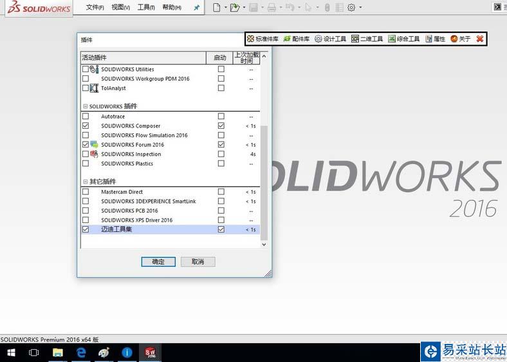Click the red X on Maidi toolbar
This screenshot has width=507, height=362.
click(x=480, y=39)
